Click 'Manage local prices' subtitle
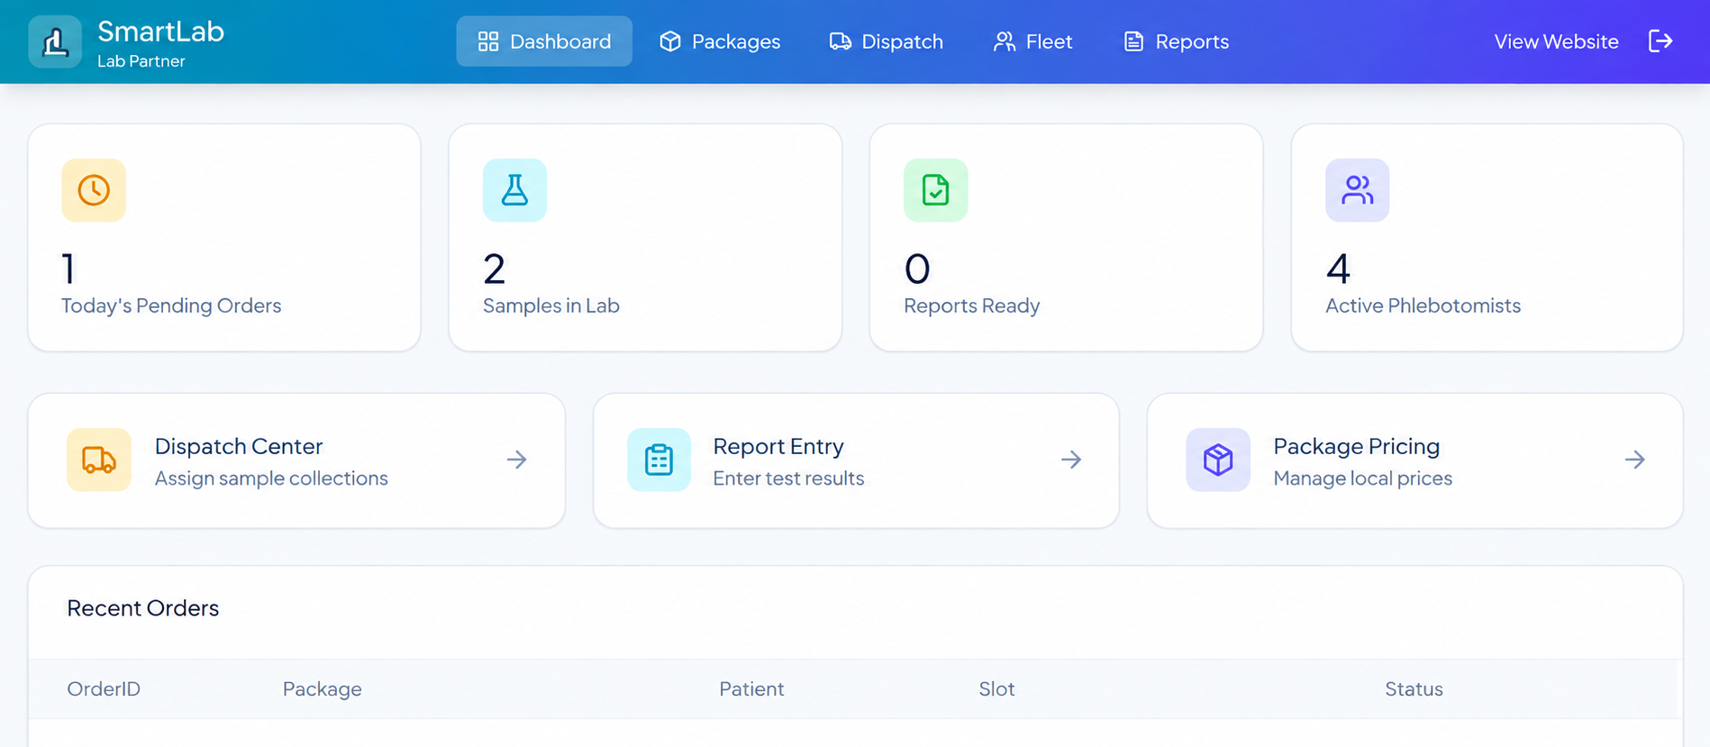This screenshot has width=1710, height=747. (1362, 478)
